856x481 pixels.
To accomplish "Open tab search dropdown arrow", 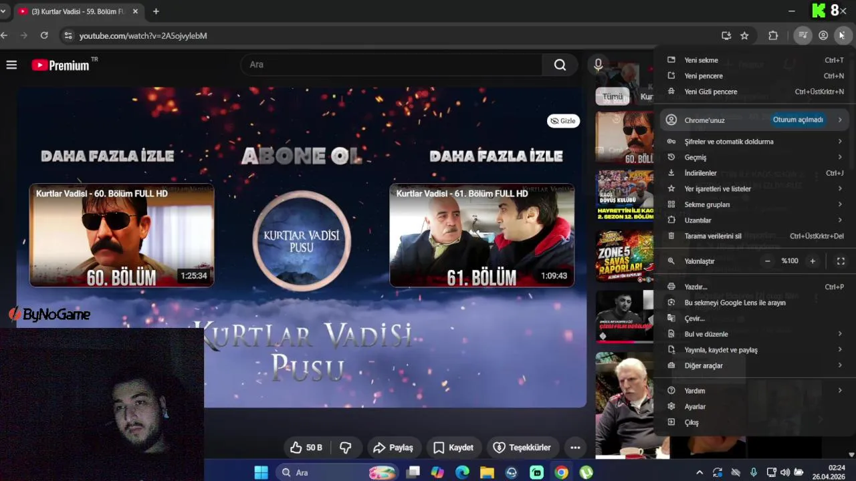I will pos(3,11).
